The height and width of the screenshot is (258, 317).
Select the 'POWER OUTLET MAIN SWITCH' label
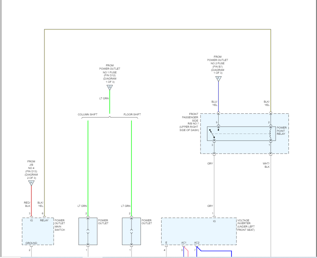60,225
